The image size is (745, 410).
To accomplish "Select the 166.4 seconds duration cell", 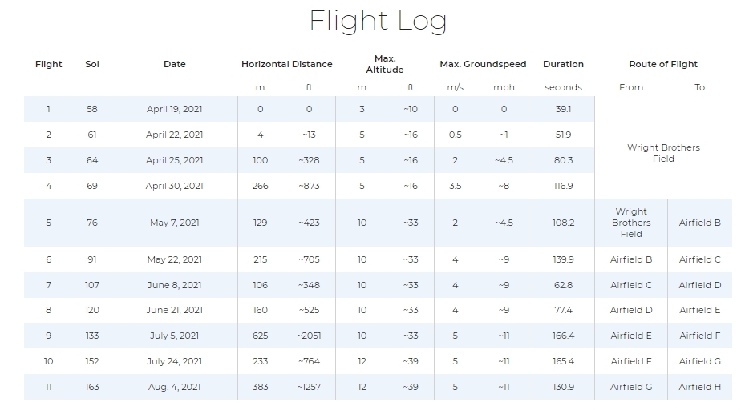I will pyautogui.click(x=563, y=336).
